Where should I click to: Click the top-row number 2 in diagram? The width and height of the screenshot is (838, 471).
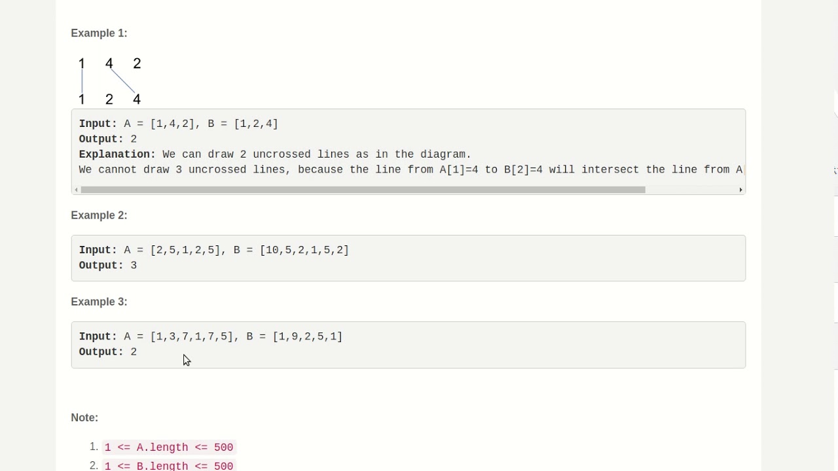137,63
